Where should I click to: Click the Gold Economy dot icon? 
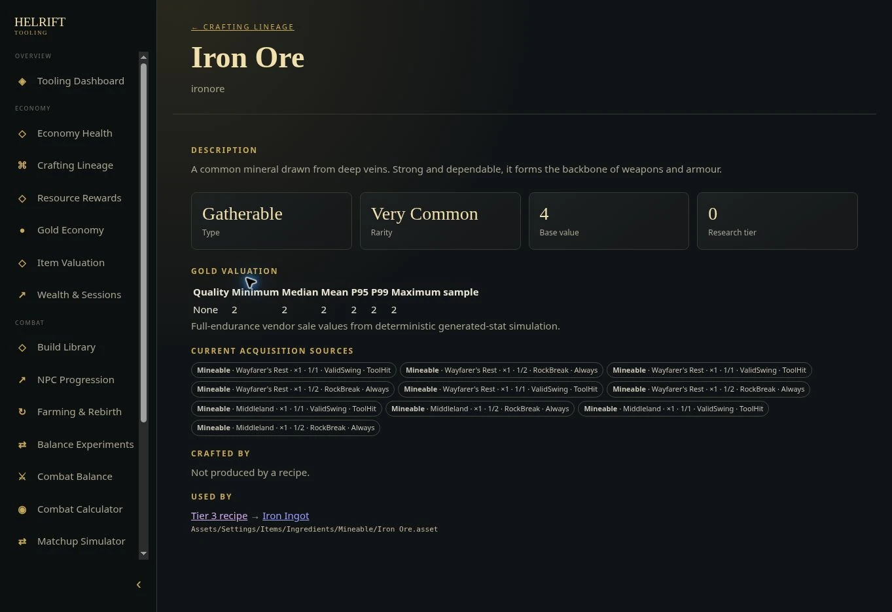click(x=22, y=230)
